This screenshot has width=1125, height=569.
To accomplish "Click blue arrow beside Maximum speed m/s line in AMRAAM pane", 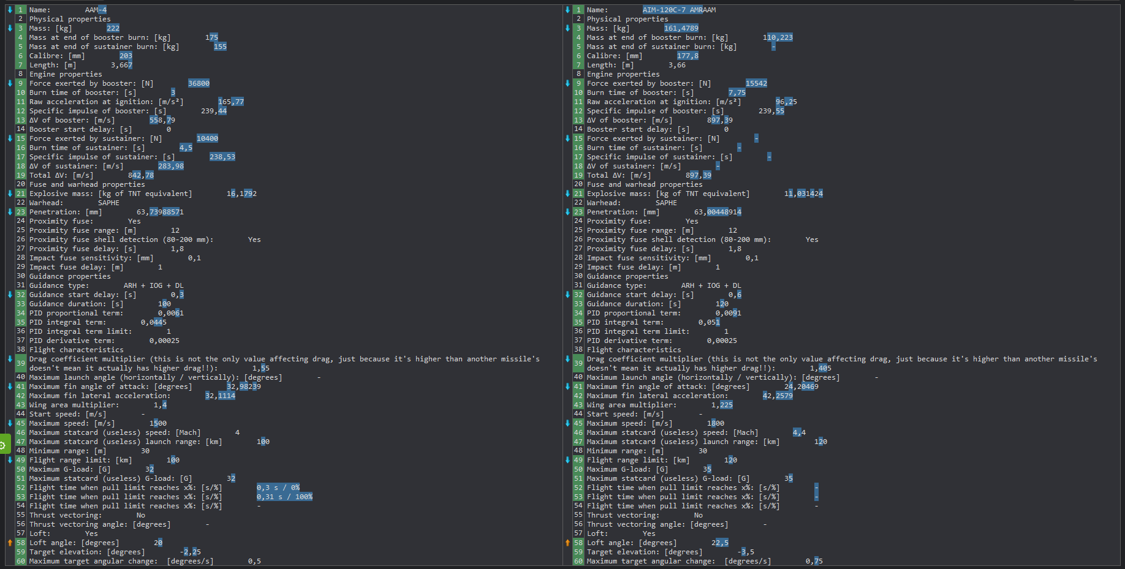I will click(x=567, y=423).
